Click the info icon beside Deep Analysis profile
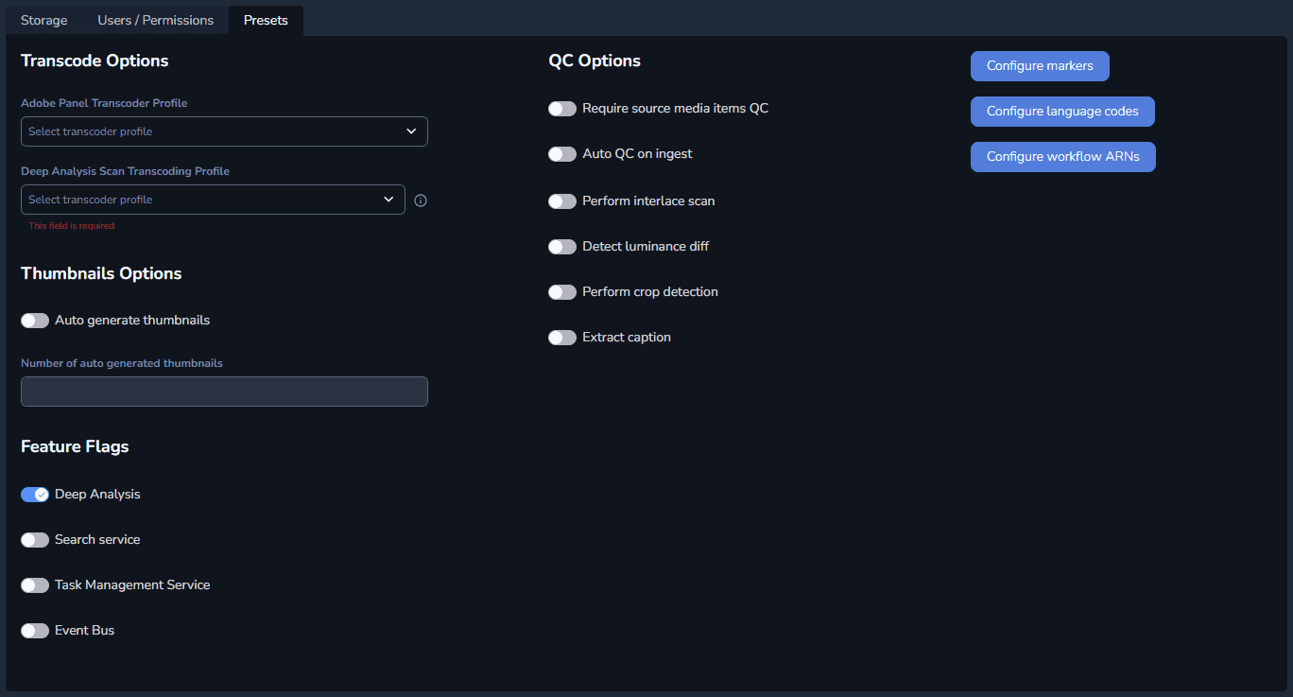The image size is (1293, 697). 421,200
